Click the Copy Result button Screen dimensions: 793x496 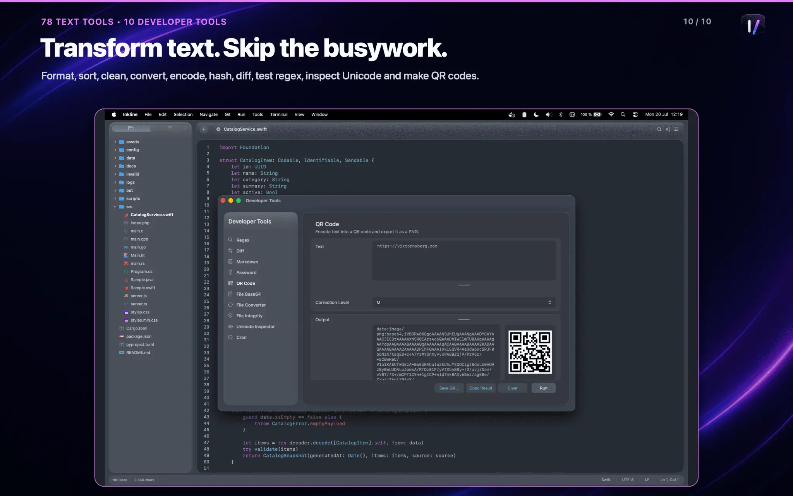click(481, 388)
